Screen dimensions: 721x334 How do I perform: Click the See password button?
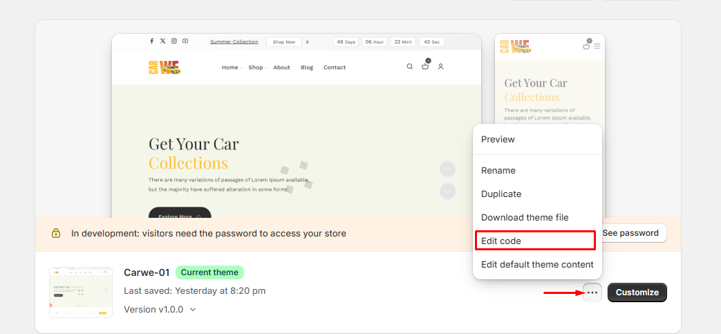(630, 233)
